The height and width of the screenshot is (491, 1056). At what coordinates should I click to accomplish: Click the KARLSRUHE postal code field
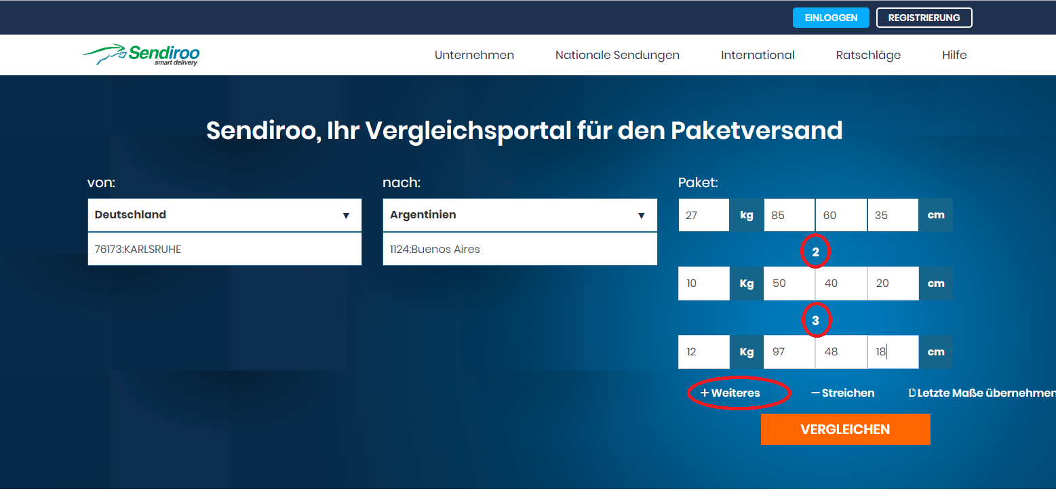[224, 249]
